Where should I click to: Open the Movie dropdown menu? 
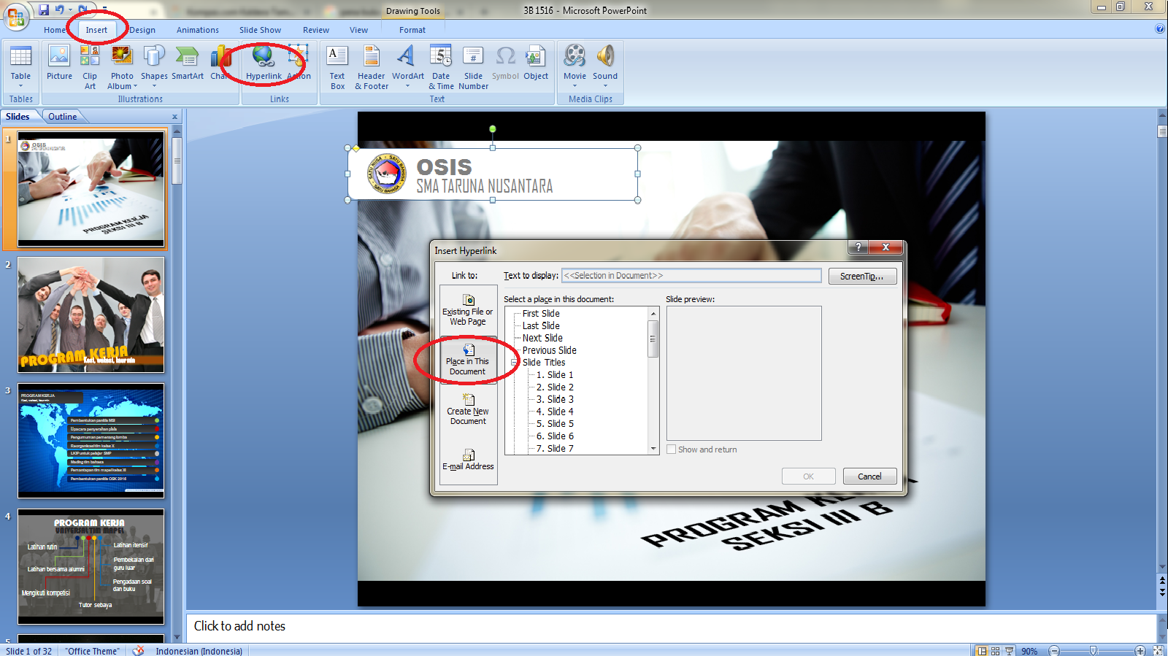(575, 85)
